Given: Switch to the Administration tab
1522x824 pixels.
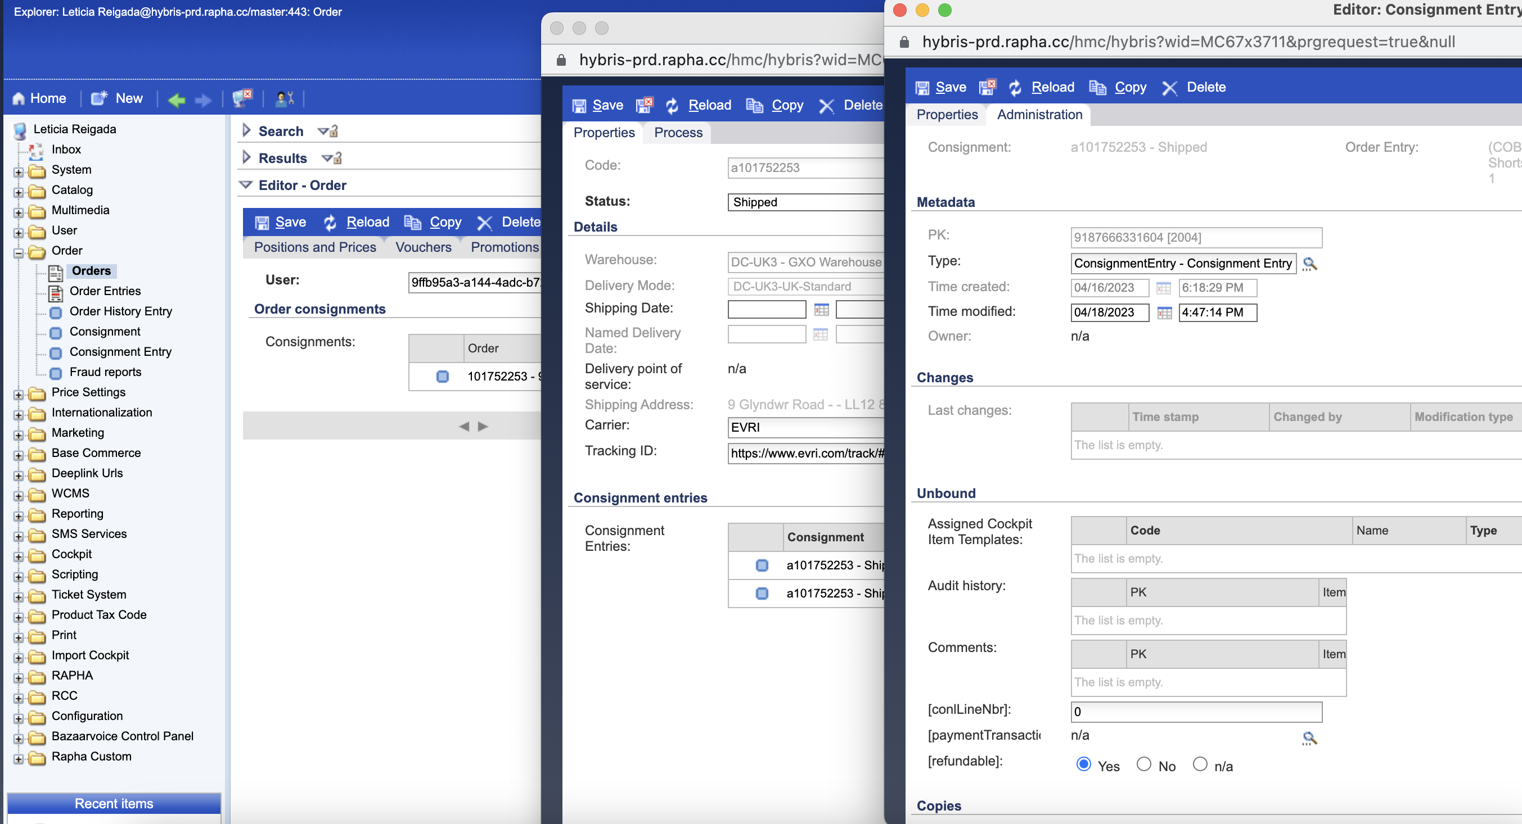Looking at the screenshot, I should 1039,115.
